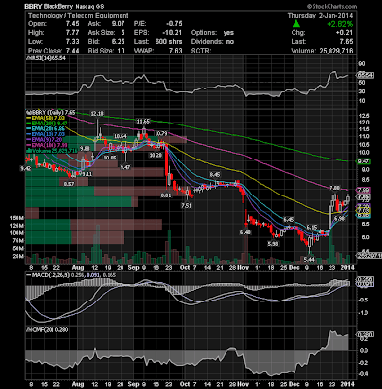Image resolution: width=382 pixels, height=389 pixels.
Task: Click the 6.45 price annotation
Action: point(288,220)
